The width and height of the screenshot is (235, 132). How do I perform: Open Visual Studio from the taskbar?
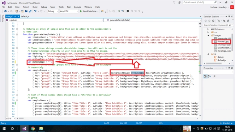click(x=24, y=128)
